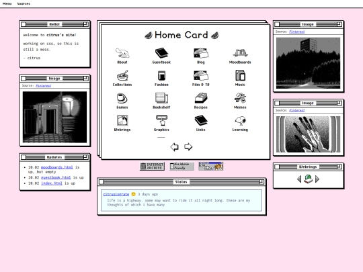
Task: Open the Guestbook book icon
Action: pos(161,53)
